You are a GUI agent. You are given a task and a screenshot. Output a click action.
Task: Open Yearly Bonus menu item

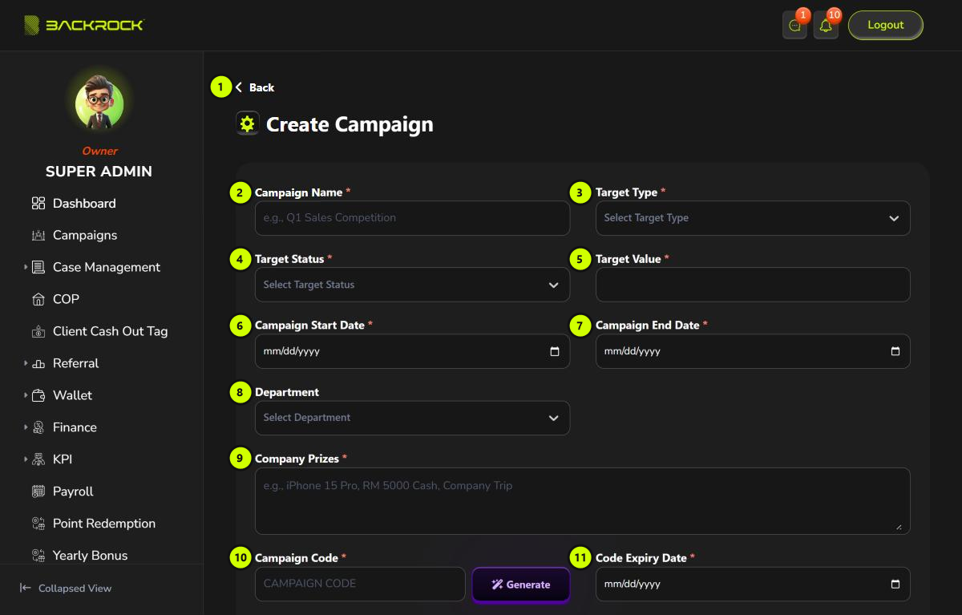90,556
